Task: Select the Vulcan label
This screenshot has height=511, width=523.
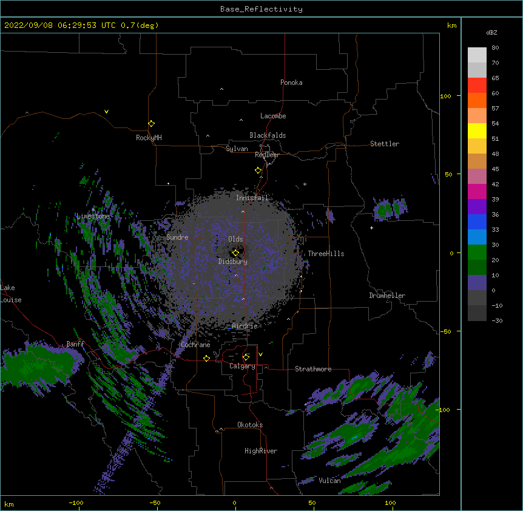Action: tap(329, 481)
